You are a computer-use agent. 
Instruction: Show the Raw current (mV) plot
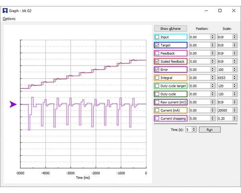click(x=157, y=102)
